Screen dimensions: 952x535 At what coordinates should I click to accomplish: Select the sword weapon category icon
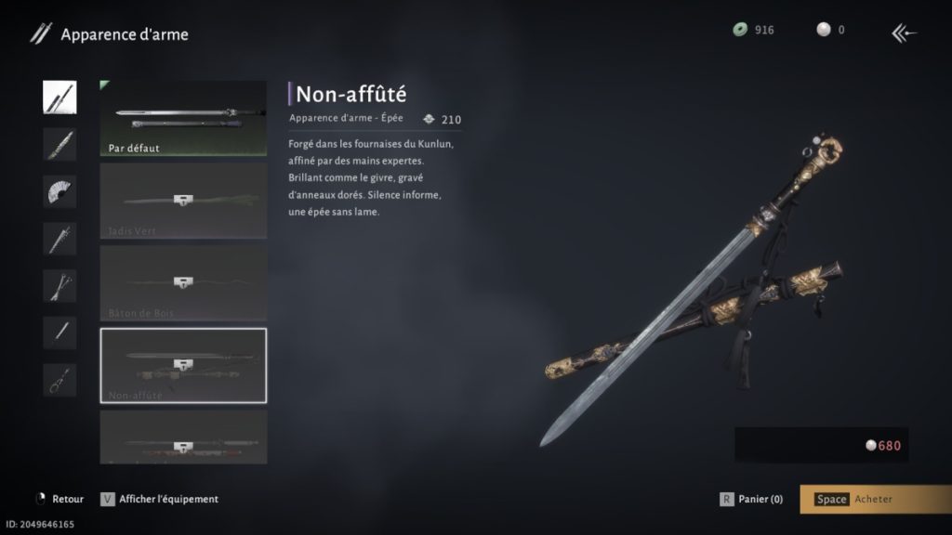(59, 97)
